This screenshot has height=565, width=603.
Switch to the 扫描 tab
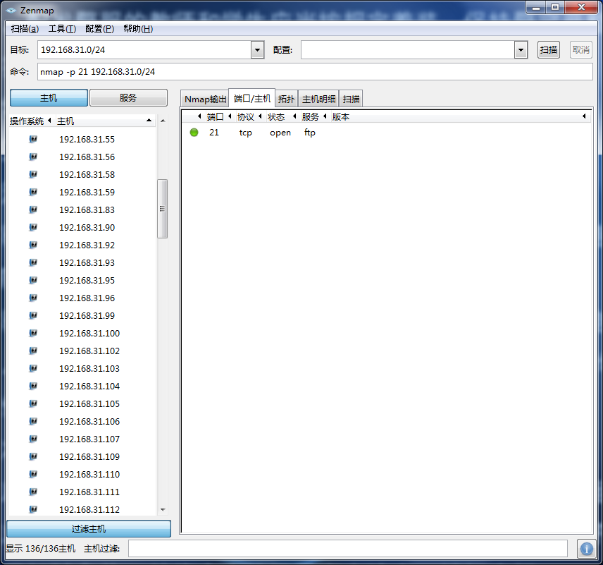351,99
